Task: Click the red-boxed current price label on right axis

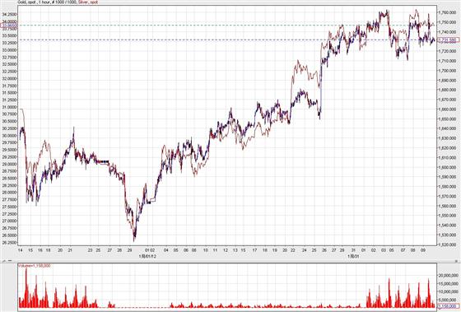Action: click(x=449, y=40)
